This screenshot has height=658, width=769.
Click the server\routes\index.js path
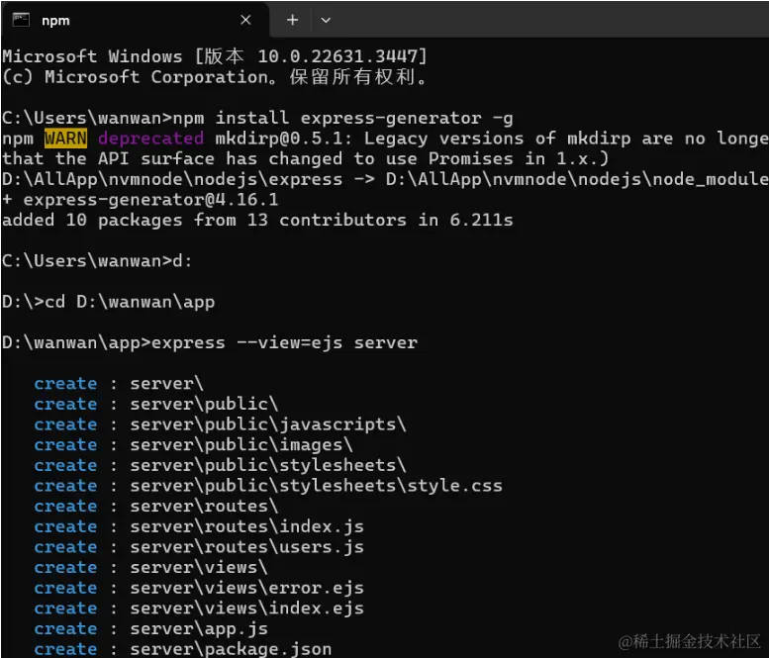pyautogui.click(x=247, y=526)
